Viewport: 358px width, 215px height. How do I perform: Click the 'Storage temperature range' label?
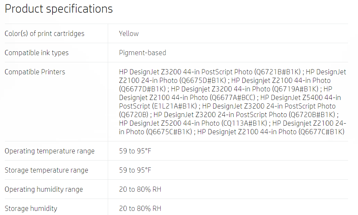click(46, 170)
